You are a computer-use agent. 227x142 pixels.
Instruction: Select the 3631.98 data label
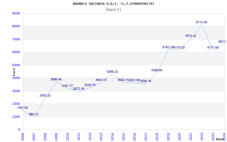(x=134, y=80)
